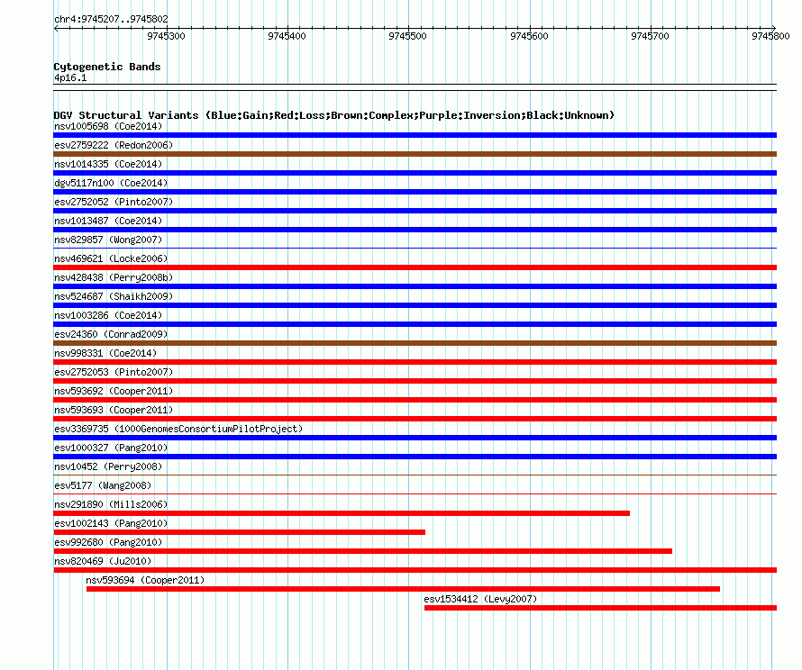Open esv3369735 (1000GenomesConsortiumPilotProject) label

point(178,429)
